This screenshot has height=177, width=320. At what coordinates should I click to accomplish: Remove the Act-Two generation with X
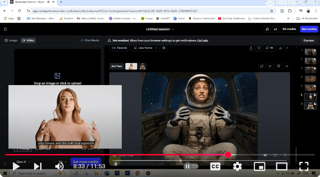tap(286, 66)
